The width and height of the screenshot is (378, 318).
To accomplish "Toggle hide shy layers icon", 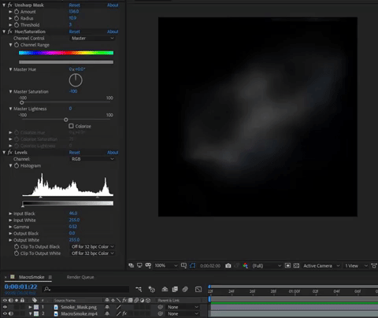I will coord(165,289).
